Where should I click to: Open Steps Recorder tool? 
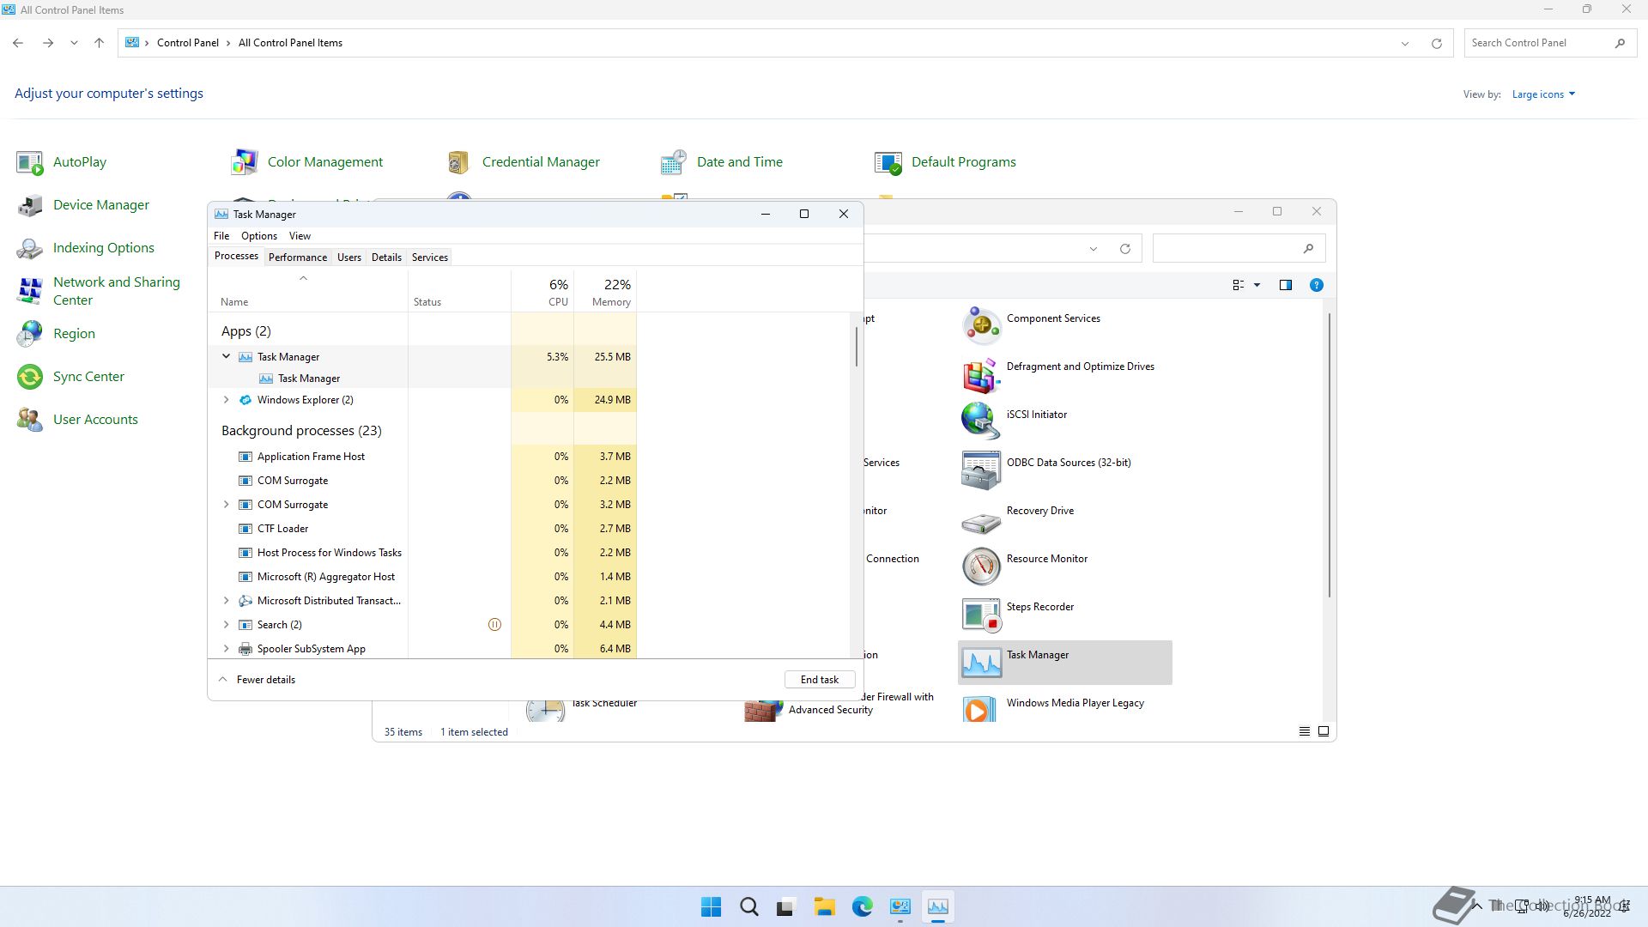(1064, 615)
